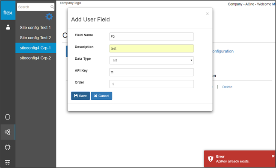Cancel adding the user field
This screenshot has width=276, height=168.
101,96
